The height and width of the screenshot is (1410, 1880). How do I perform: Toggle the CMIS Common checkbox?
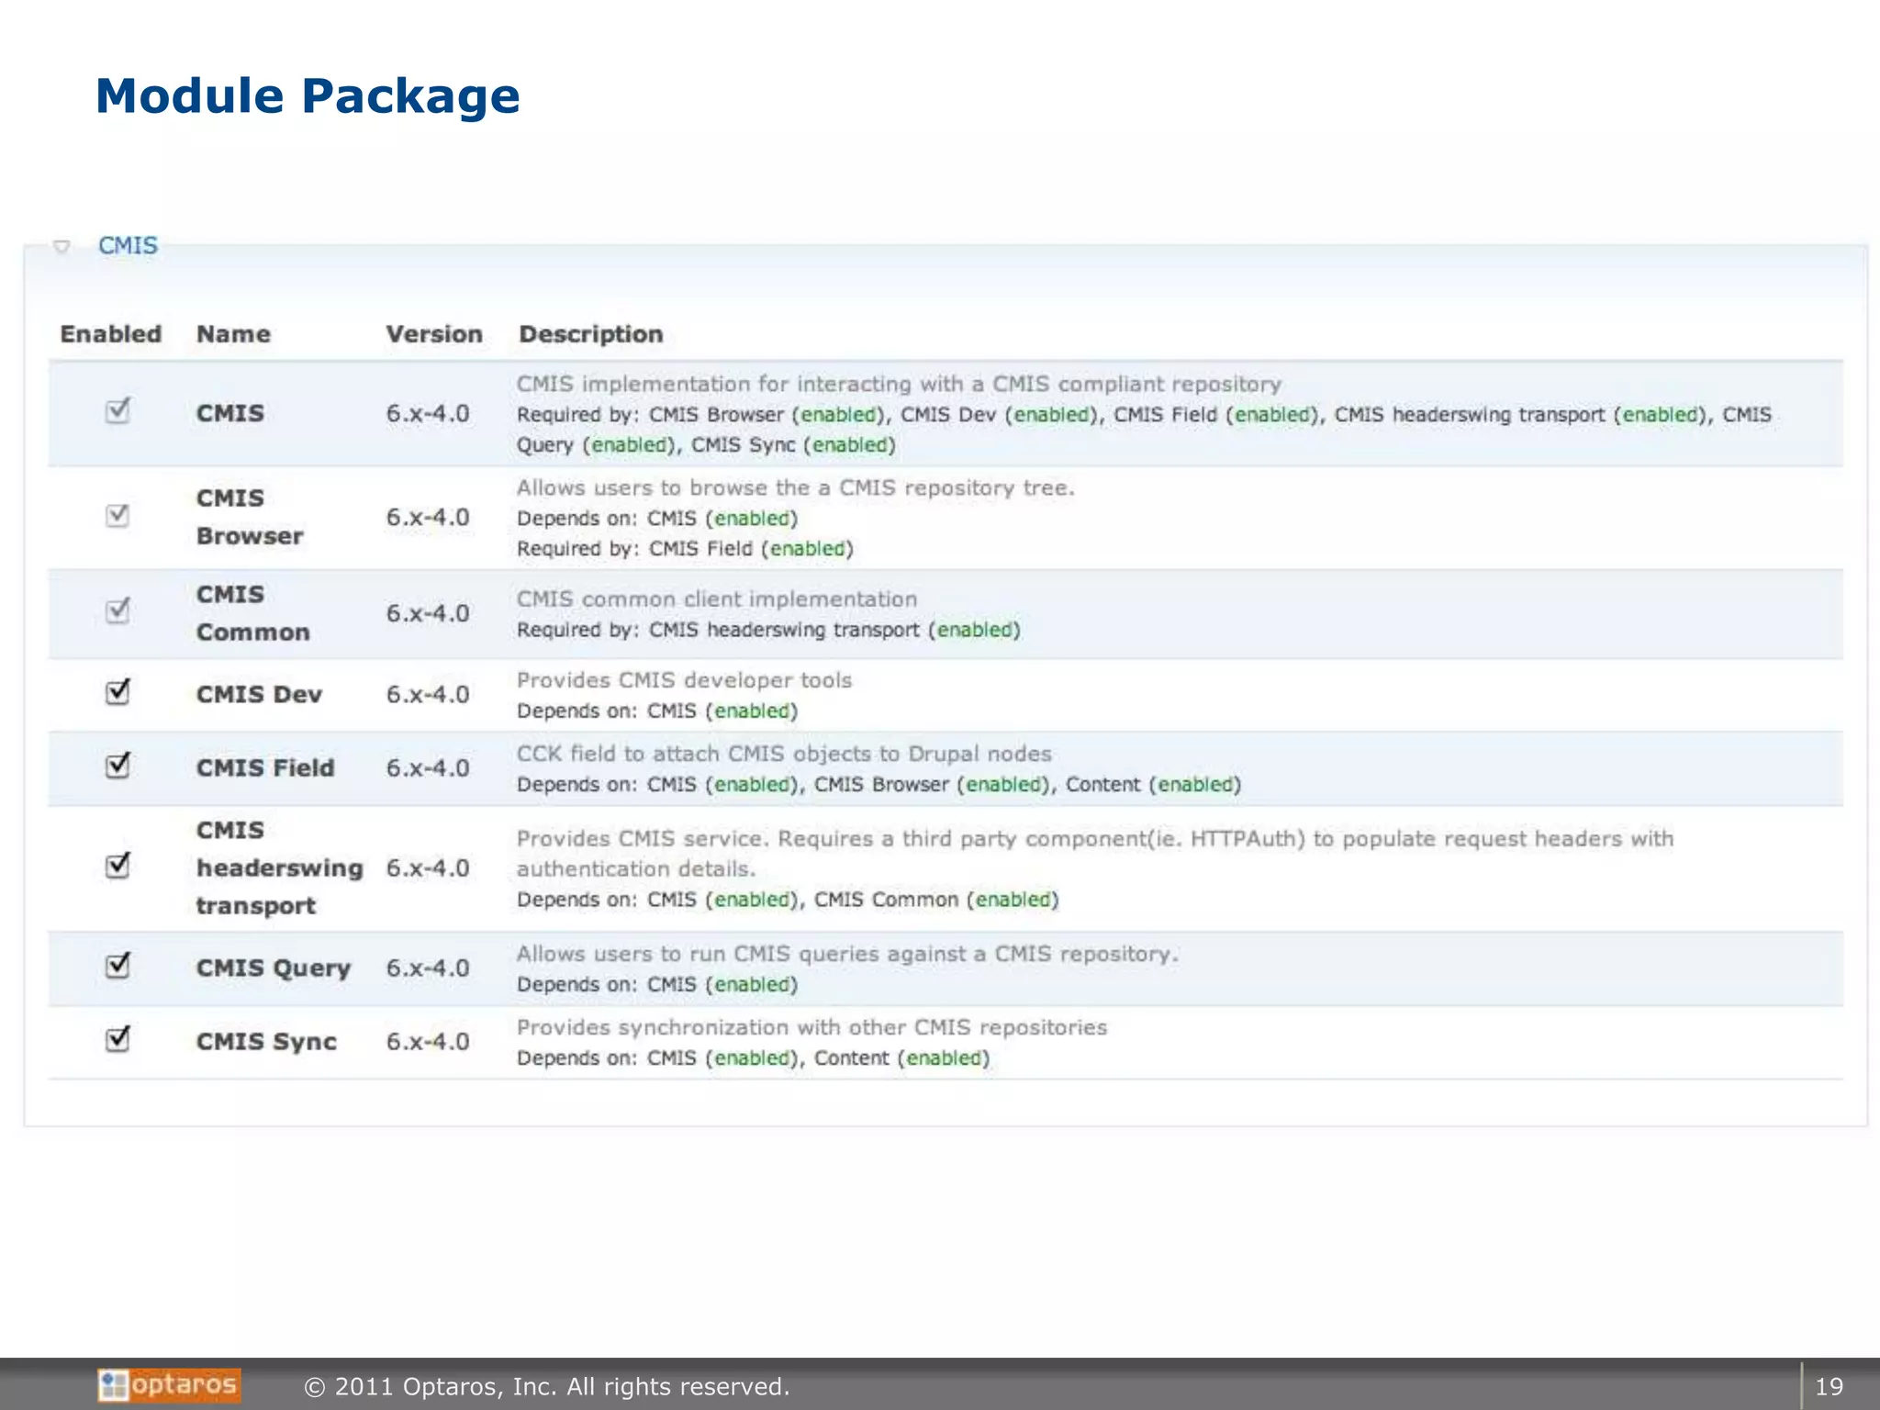[117, 610]
